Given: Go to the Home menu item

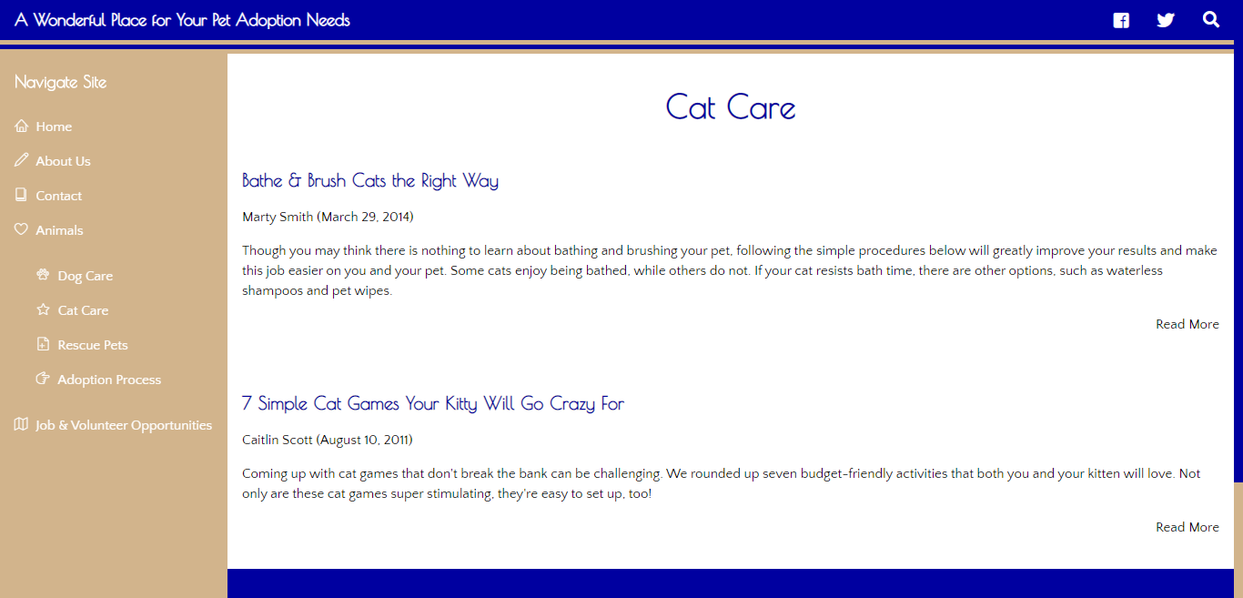Looking at the screenshot, I should [x=54, y=127].
